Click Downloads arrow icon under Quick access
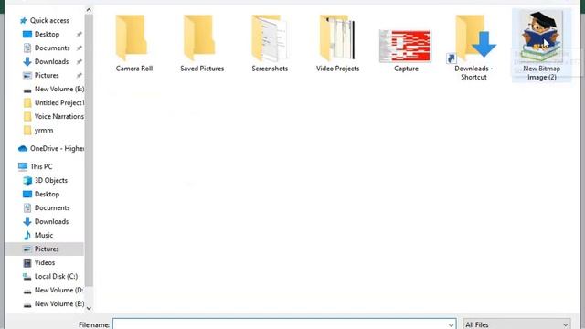This screenshot has height=329, width=585. (27, 61)
